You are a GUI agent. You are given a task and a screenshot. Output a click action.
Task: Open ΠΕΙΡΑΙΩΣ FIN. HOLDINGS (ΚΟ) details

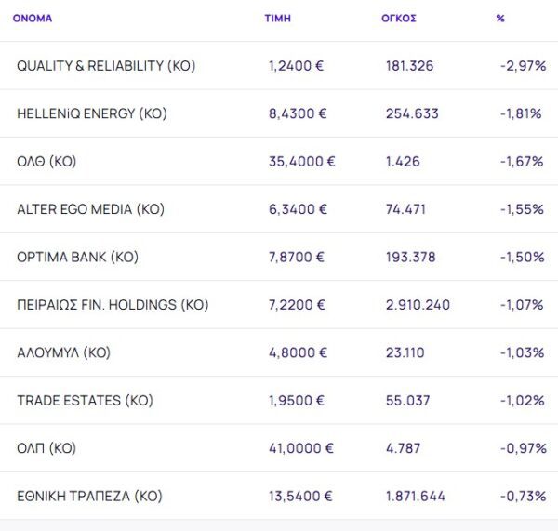[x=113, y=305]
